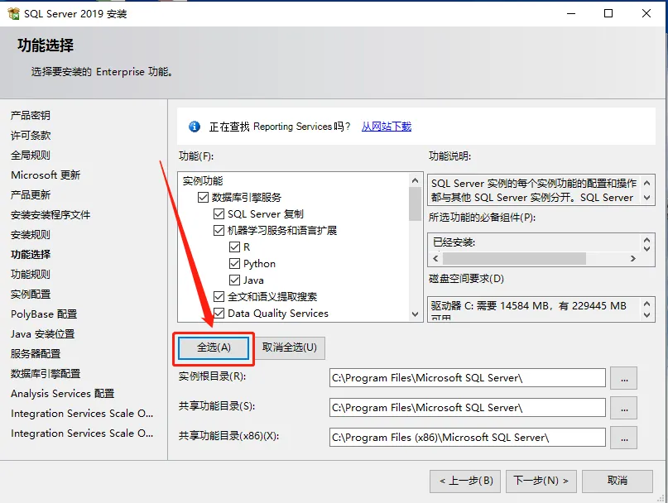Select PolyBase 配置 step in sidebar

pyautogui.click(x=44, y=314)
